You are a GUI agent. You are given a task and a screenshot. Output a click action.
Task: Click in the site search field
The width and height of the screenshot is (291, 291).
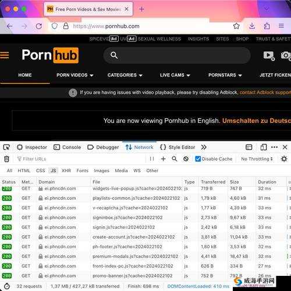177,55
